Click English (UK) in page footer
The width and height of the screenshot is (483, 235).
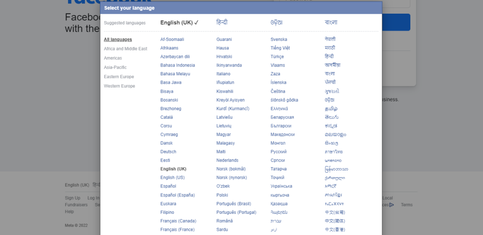77,185
